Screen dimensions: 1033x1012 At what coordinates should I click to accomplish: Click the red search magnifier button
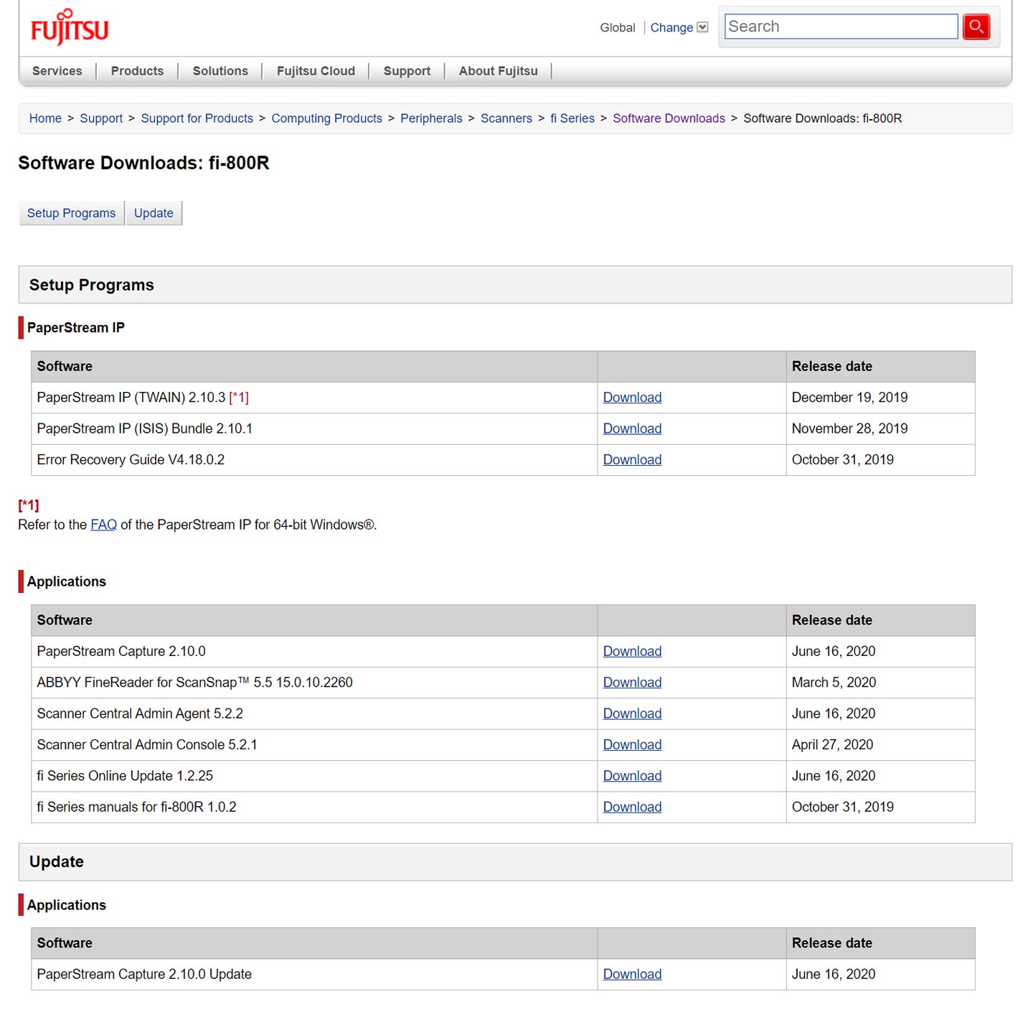pos(976,27)
